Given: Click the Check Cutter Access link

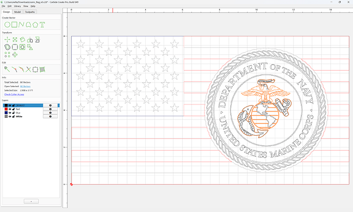Looking at the screenshot, I should (14, 94).
